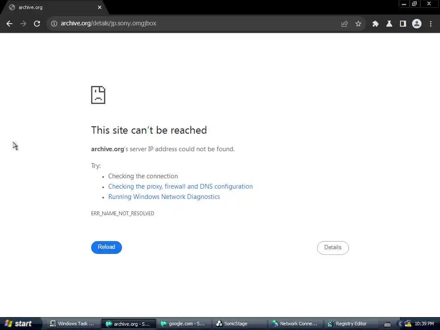440x330 pixels.
Task: Open the profile avatar menu
Action: tap(417, 24)
